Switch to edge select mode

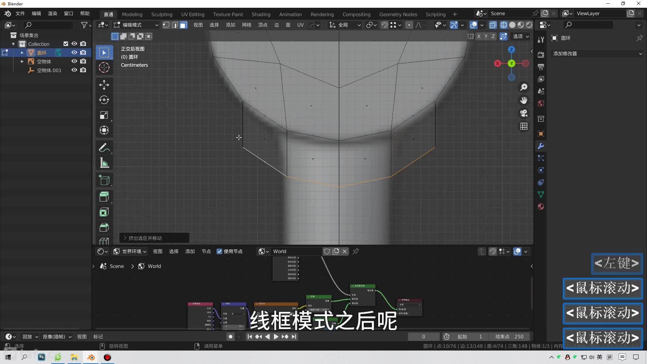pyautogui.click(x=175, y=25)
